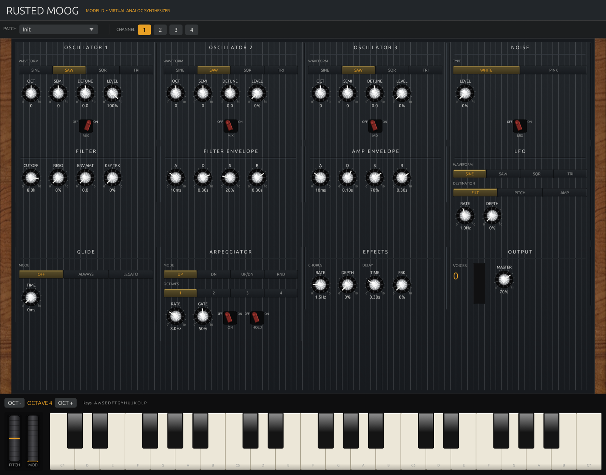Image resolution: width=606 pixels, height=475 pixels.
Task: Click the chorus RATE knob
Action: point(320,285)
